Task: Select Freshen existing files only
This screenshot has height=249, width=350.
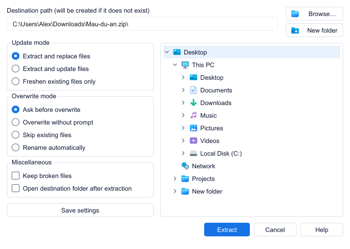Action: coord(16,81)
